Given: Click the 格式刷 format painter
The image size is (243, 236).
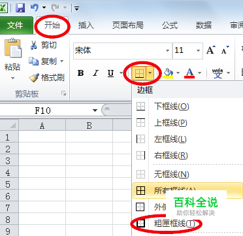Looking at the screenshot, I should point(46,78).
